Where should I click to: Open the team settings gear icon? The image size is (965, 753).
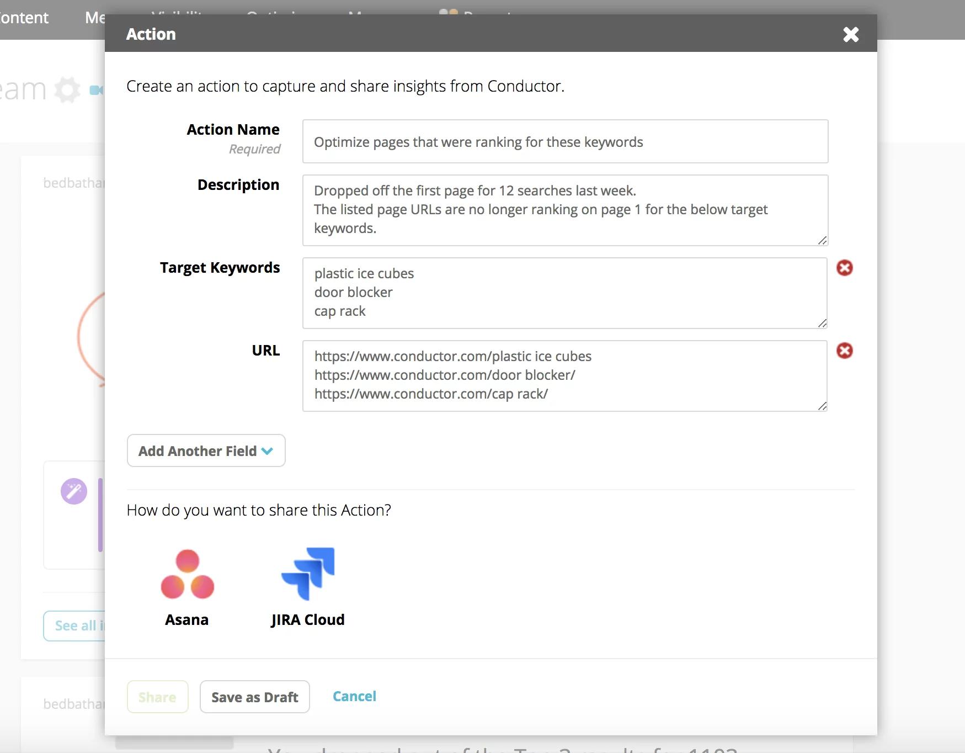tap(68, 89)
